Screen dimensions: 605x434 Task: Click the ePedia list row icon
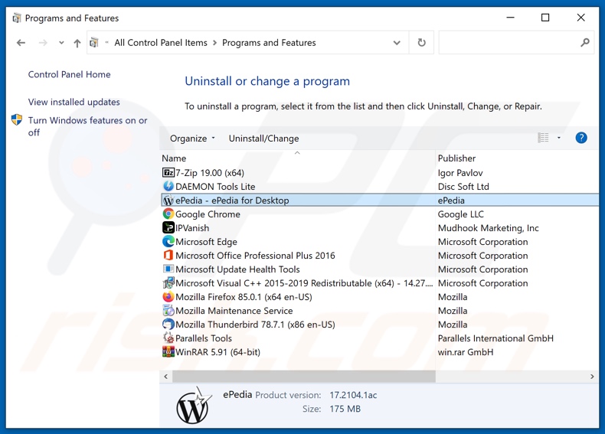point(168,201)
